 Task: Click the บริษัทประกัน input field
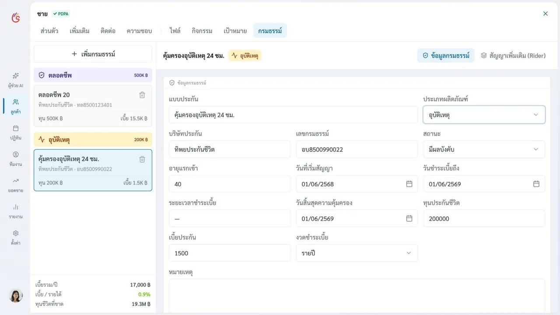[230, 149]
